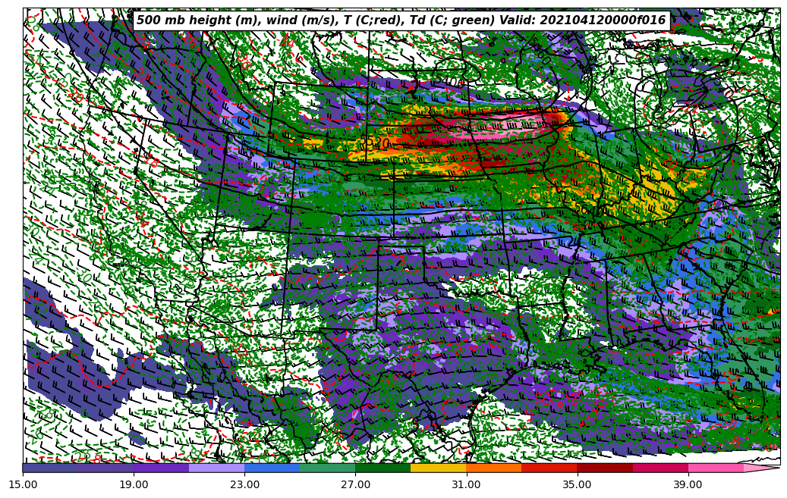Click the yellow swatch in the colorbar
This screenshot has height=498, width=787.
[438, 468]
